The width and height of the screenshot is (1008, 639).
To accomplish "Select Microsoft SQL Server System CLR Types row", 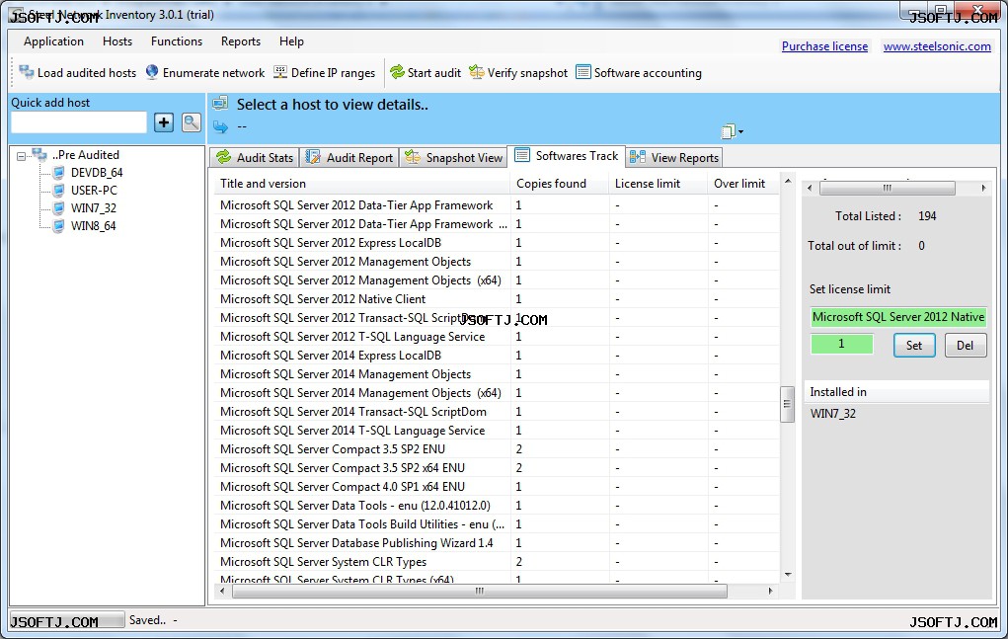I will tap(497, 562).
